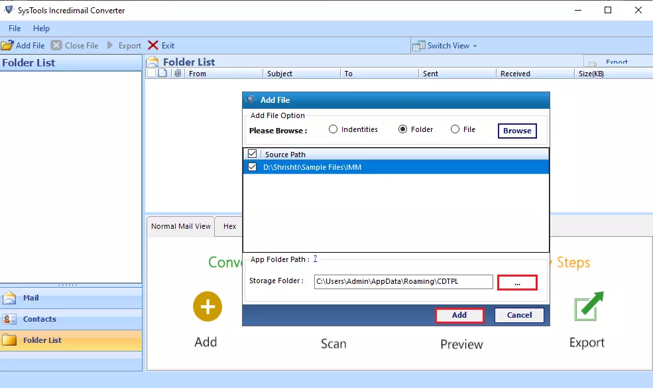Screen dimensions: 653x388
Task: Click the SysTools app title bar icon
Action: 9,10
